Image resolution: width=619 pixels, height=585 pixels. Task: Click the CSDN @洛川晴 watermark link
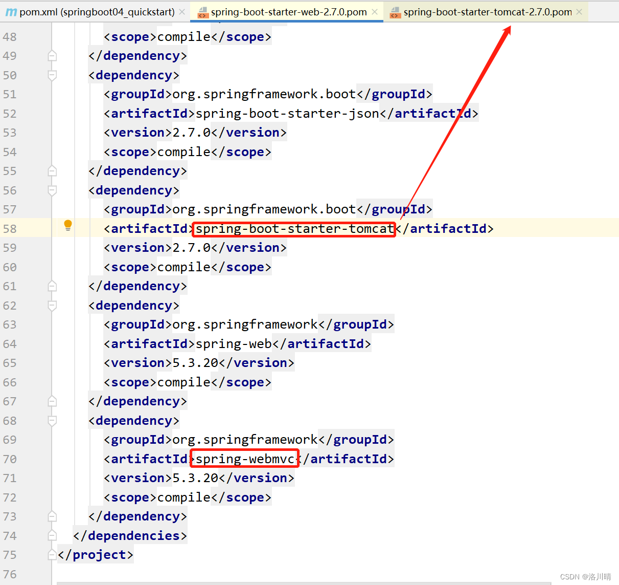(x=586, y=576)
